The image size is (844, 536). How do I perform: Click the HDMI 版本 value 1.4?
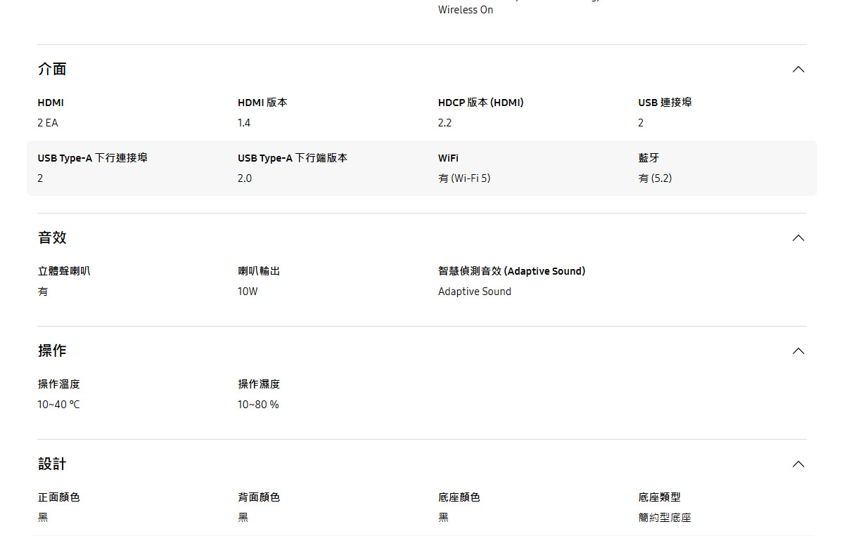click(243, 122)
